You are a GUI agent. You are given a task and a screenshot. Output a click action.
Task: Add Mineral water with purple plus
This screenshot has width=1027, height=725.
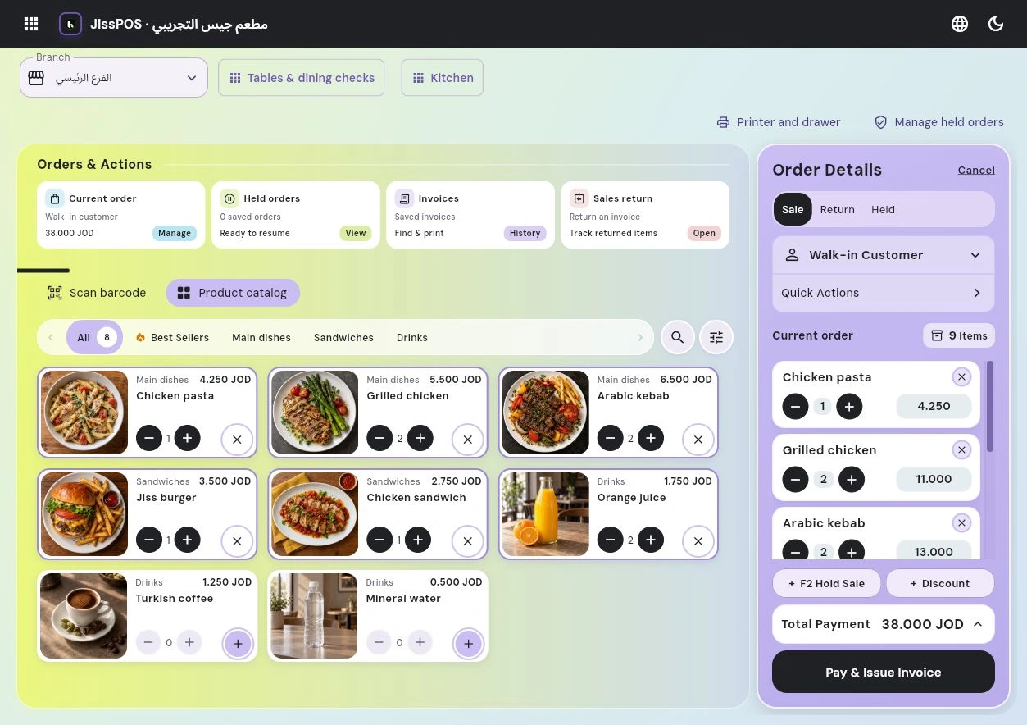(x=468, y=644)
